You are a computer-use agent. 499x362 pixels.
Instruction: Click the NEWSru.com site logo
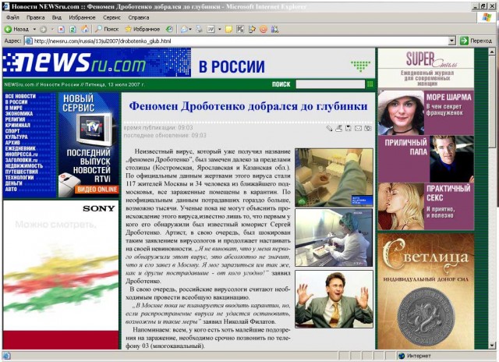coord(97,62)
